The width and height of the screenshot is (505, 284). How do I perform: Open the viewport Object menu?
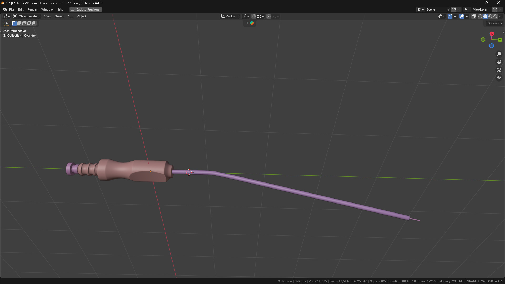coord(82,16)
